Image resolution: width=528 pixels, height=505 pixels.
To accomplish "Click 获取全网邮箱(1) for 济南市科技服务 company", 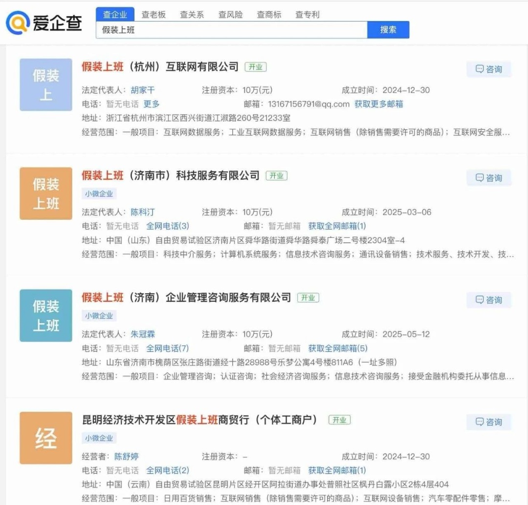I will 337,226.
